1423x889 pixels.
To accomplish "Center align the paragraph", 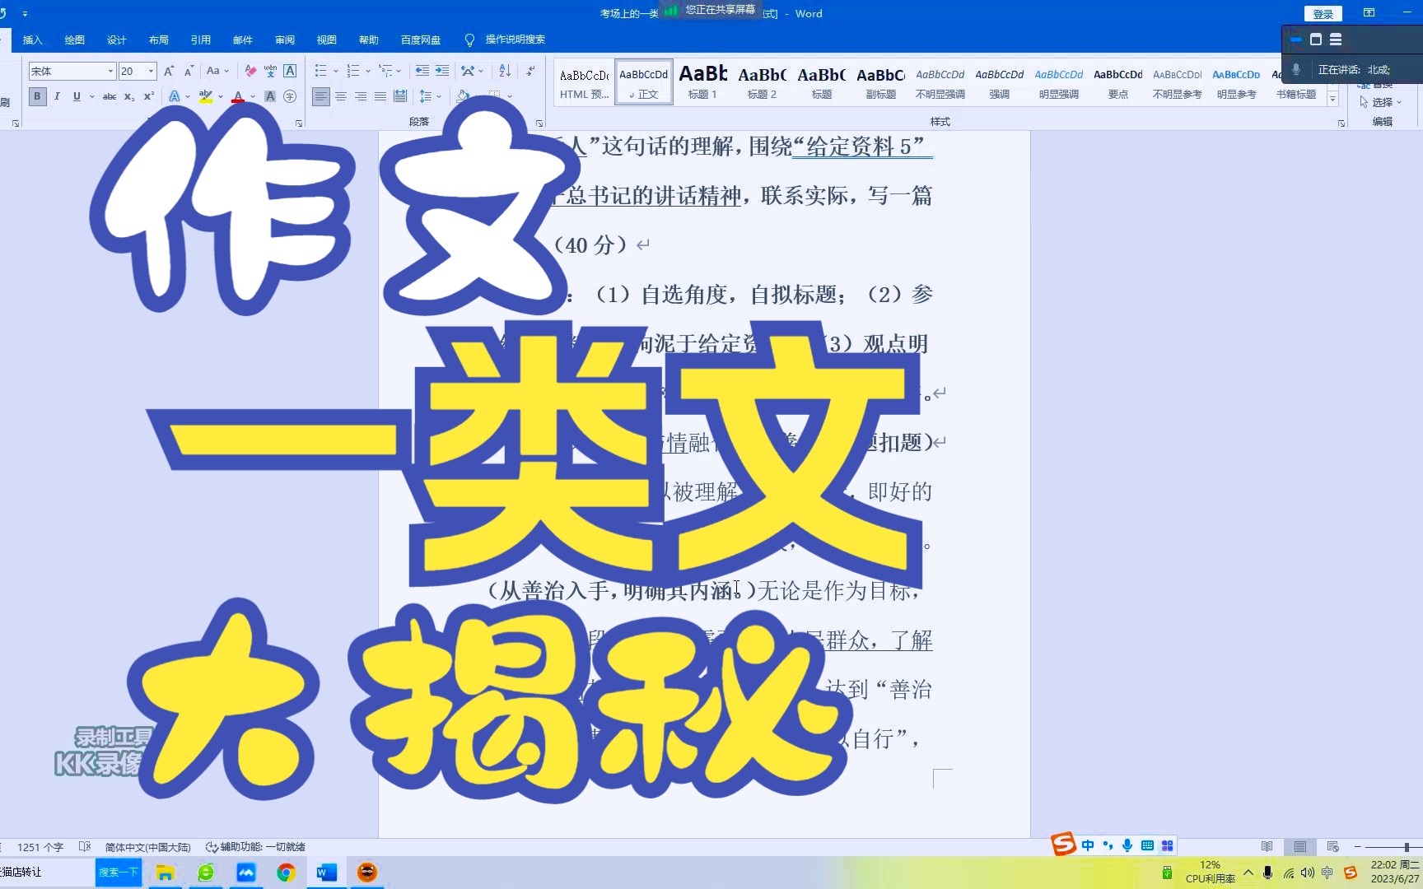I will (x=341, y=96).
